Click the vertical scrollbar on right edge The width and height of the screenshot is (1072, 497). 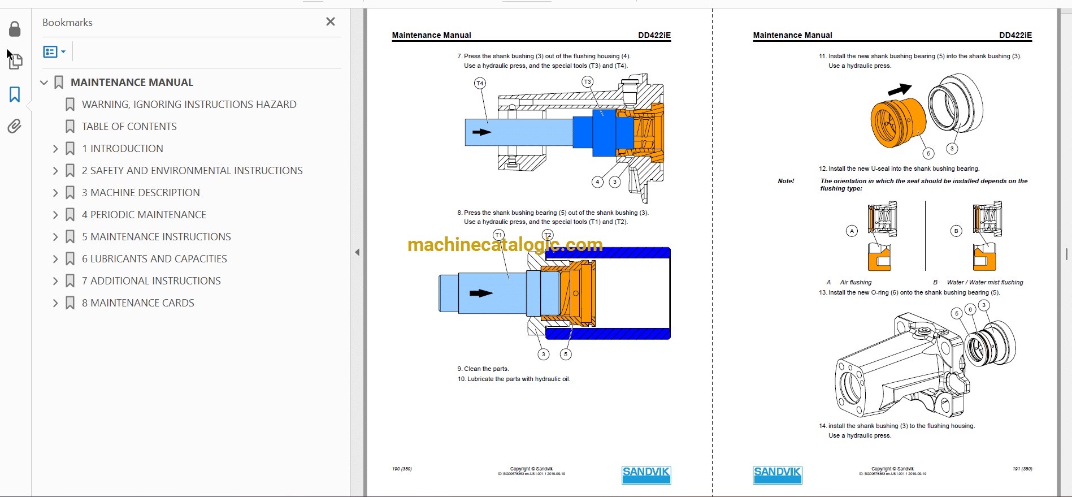1066,253
